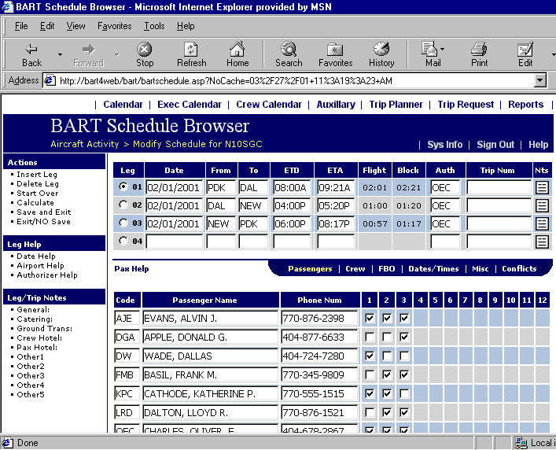This screenshot has width=556, height=450.
Task: Click the Search toolbar icon
Action: 289,54
